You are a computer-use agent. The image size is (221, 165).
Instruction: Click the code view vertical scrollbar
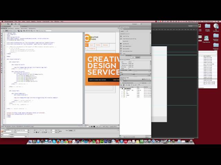pos(84,78)
